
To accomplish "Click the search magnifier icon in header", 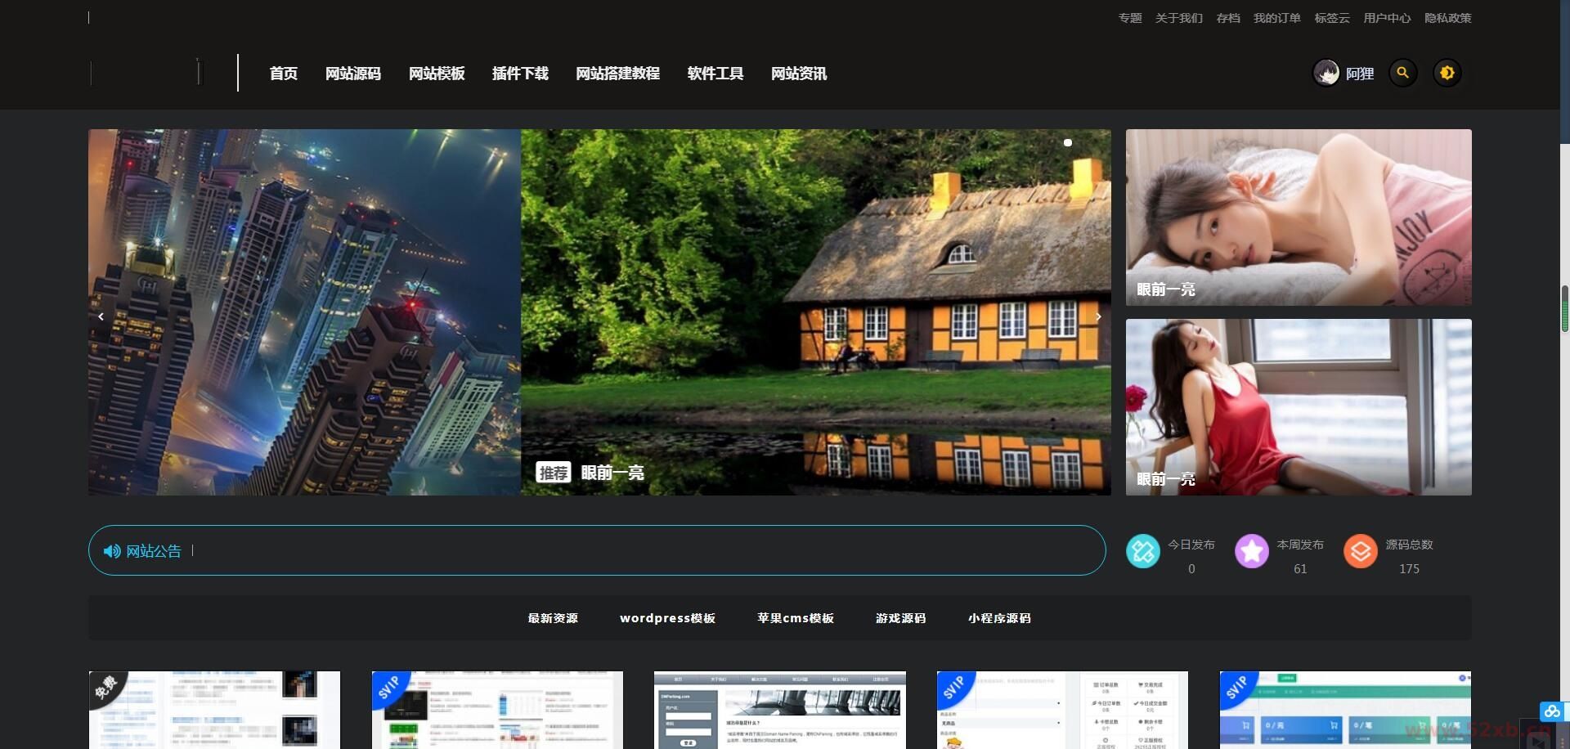I will click(x=1402, y=73).
